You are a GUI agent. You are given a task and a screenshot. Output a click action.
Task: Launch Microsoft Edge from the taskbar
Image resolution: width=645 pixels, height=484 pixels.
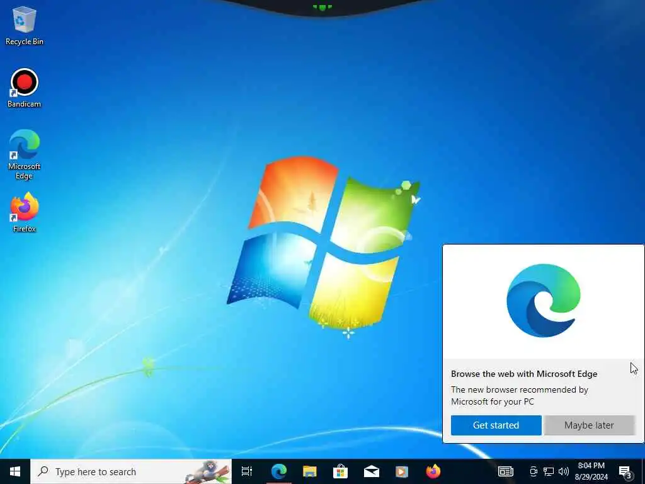279,471
